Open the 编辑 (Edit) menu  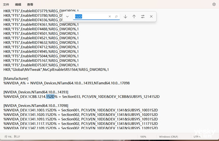18,5
